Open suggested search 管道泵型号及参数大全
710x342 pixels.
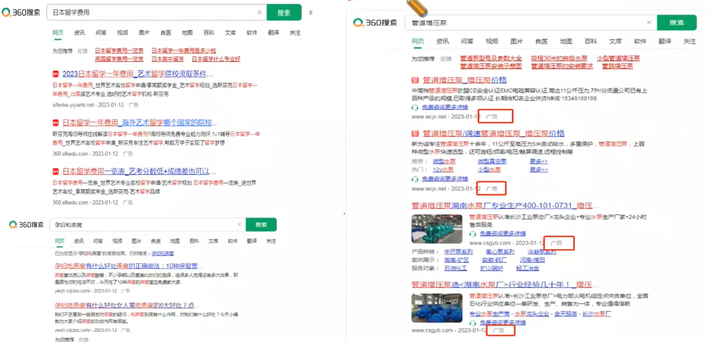click(x=491, y=58)
